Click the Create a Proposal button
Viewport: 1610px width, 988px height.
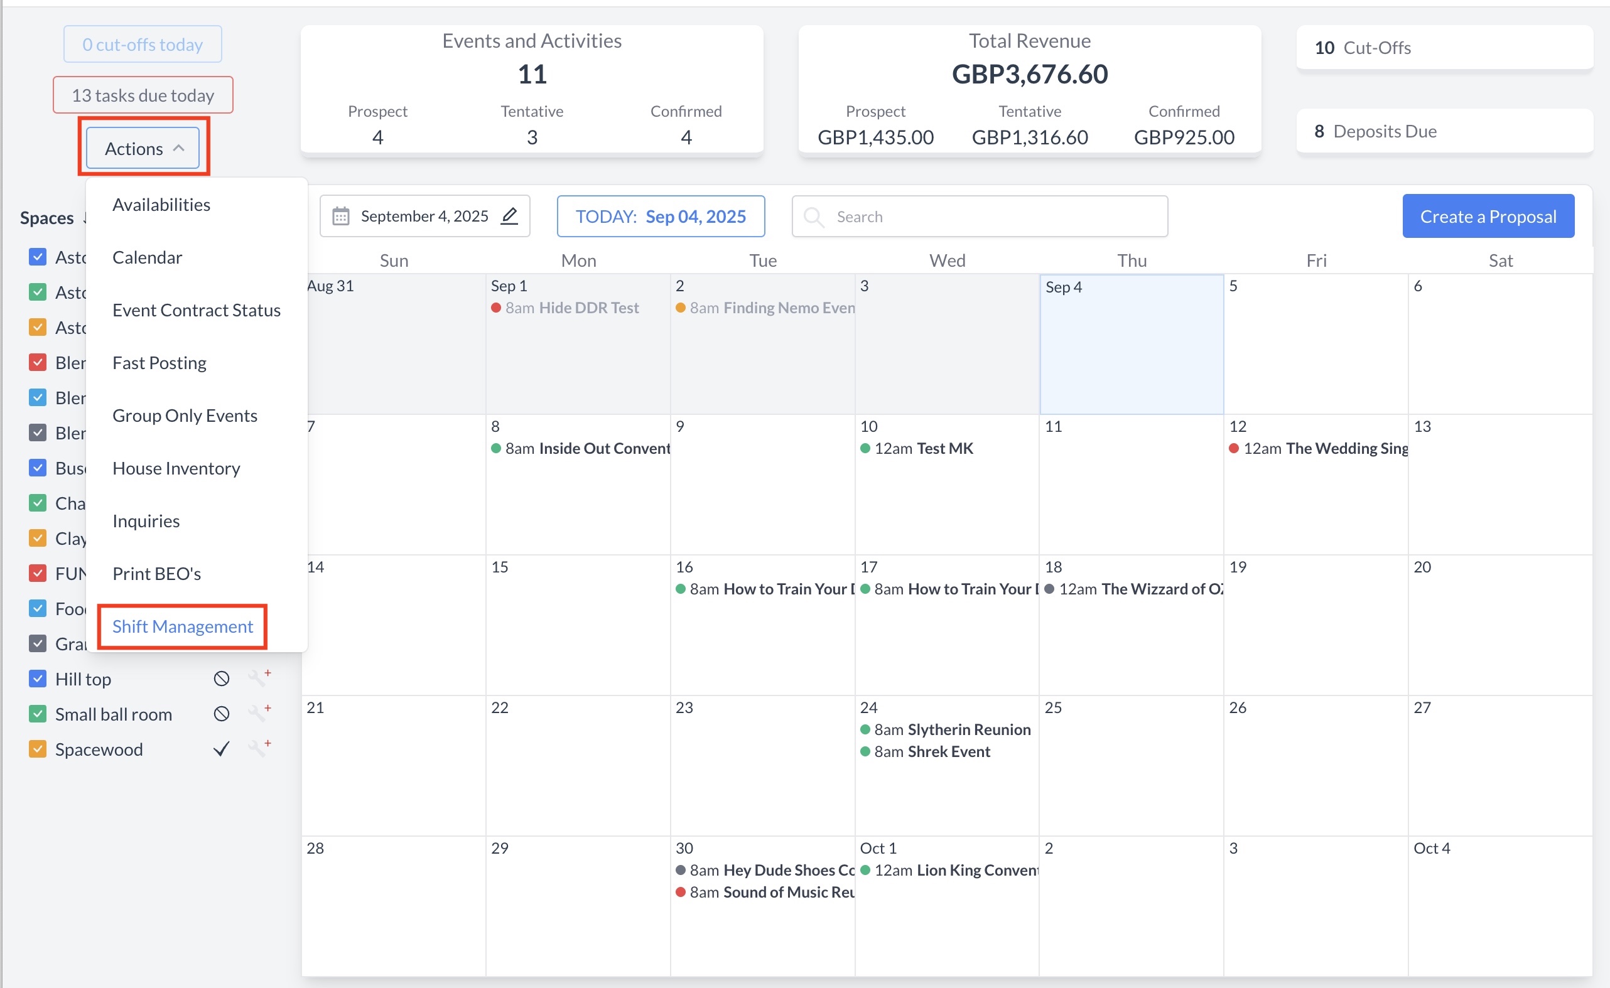click(1487, 217)
